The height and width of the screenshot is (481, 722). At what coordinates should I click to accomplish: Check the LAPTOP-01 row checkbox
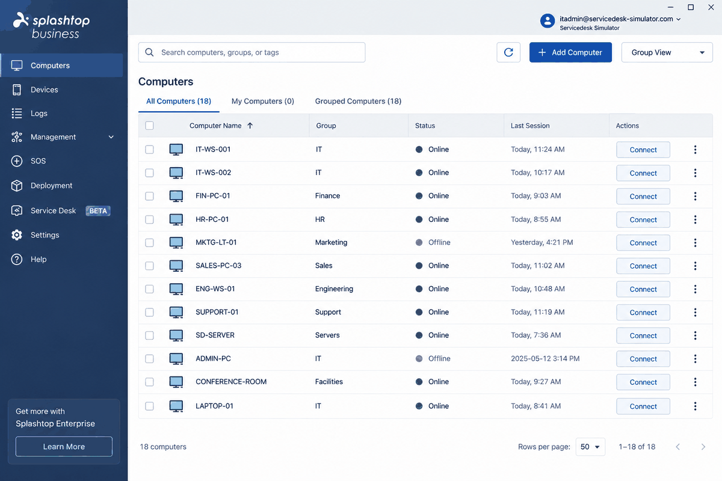pos(149,406)
